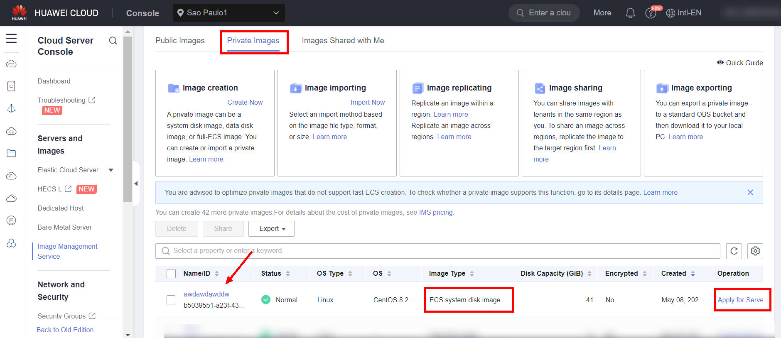
Task: Open Quick Guide eye icon
Action: [720, 63]
